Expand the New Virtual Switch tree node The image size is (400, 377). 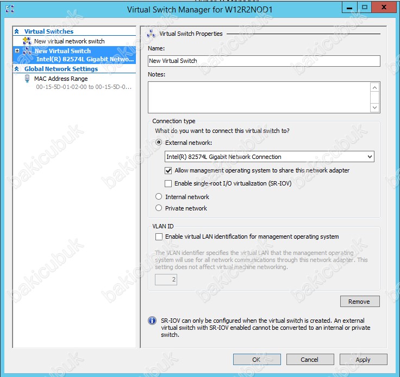tap(17, 51)
